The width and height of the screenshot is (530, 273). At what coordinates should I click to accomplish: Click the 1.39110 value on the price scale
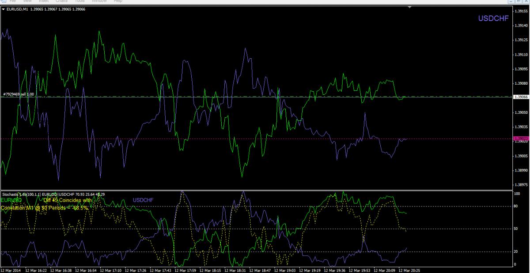click(x=521, y=55)
